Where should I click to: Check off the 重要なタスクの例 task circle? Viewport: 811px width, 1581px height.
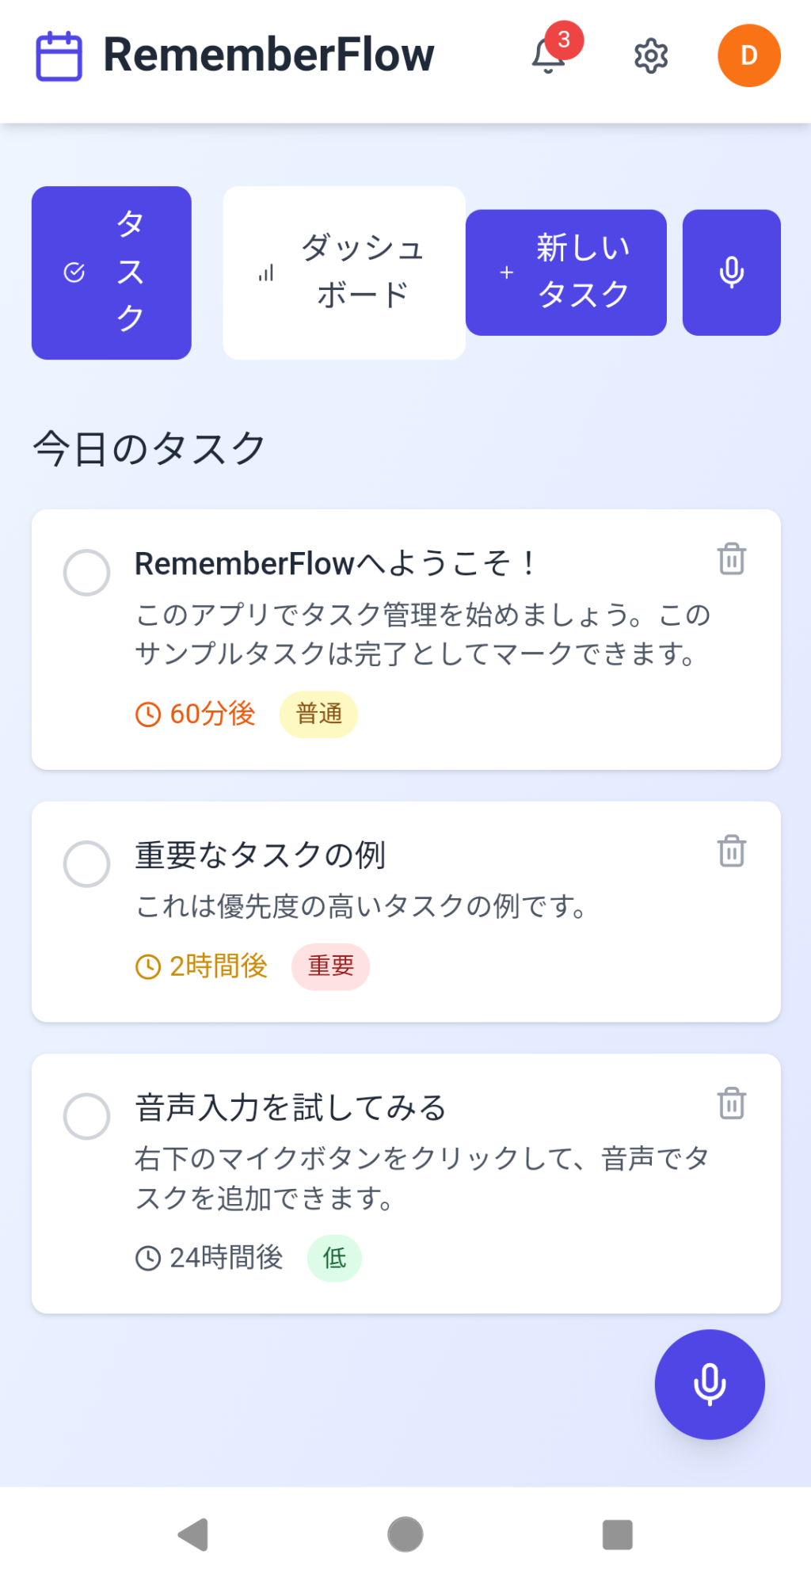86,863
